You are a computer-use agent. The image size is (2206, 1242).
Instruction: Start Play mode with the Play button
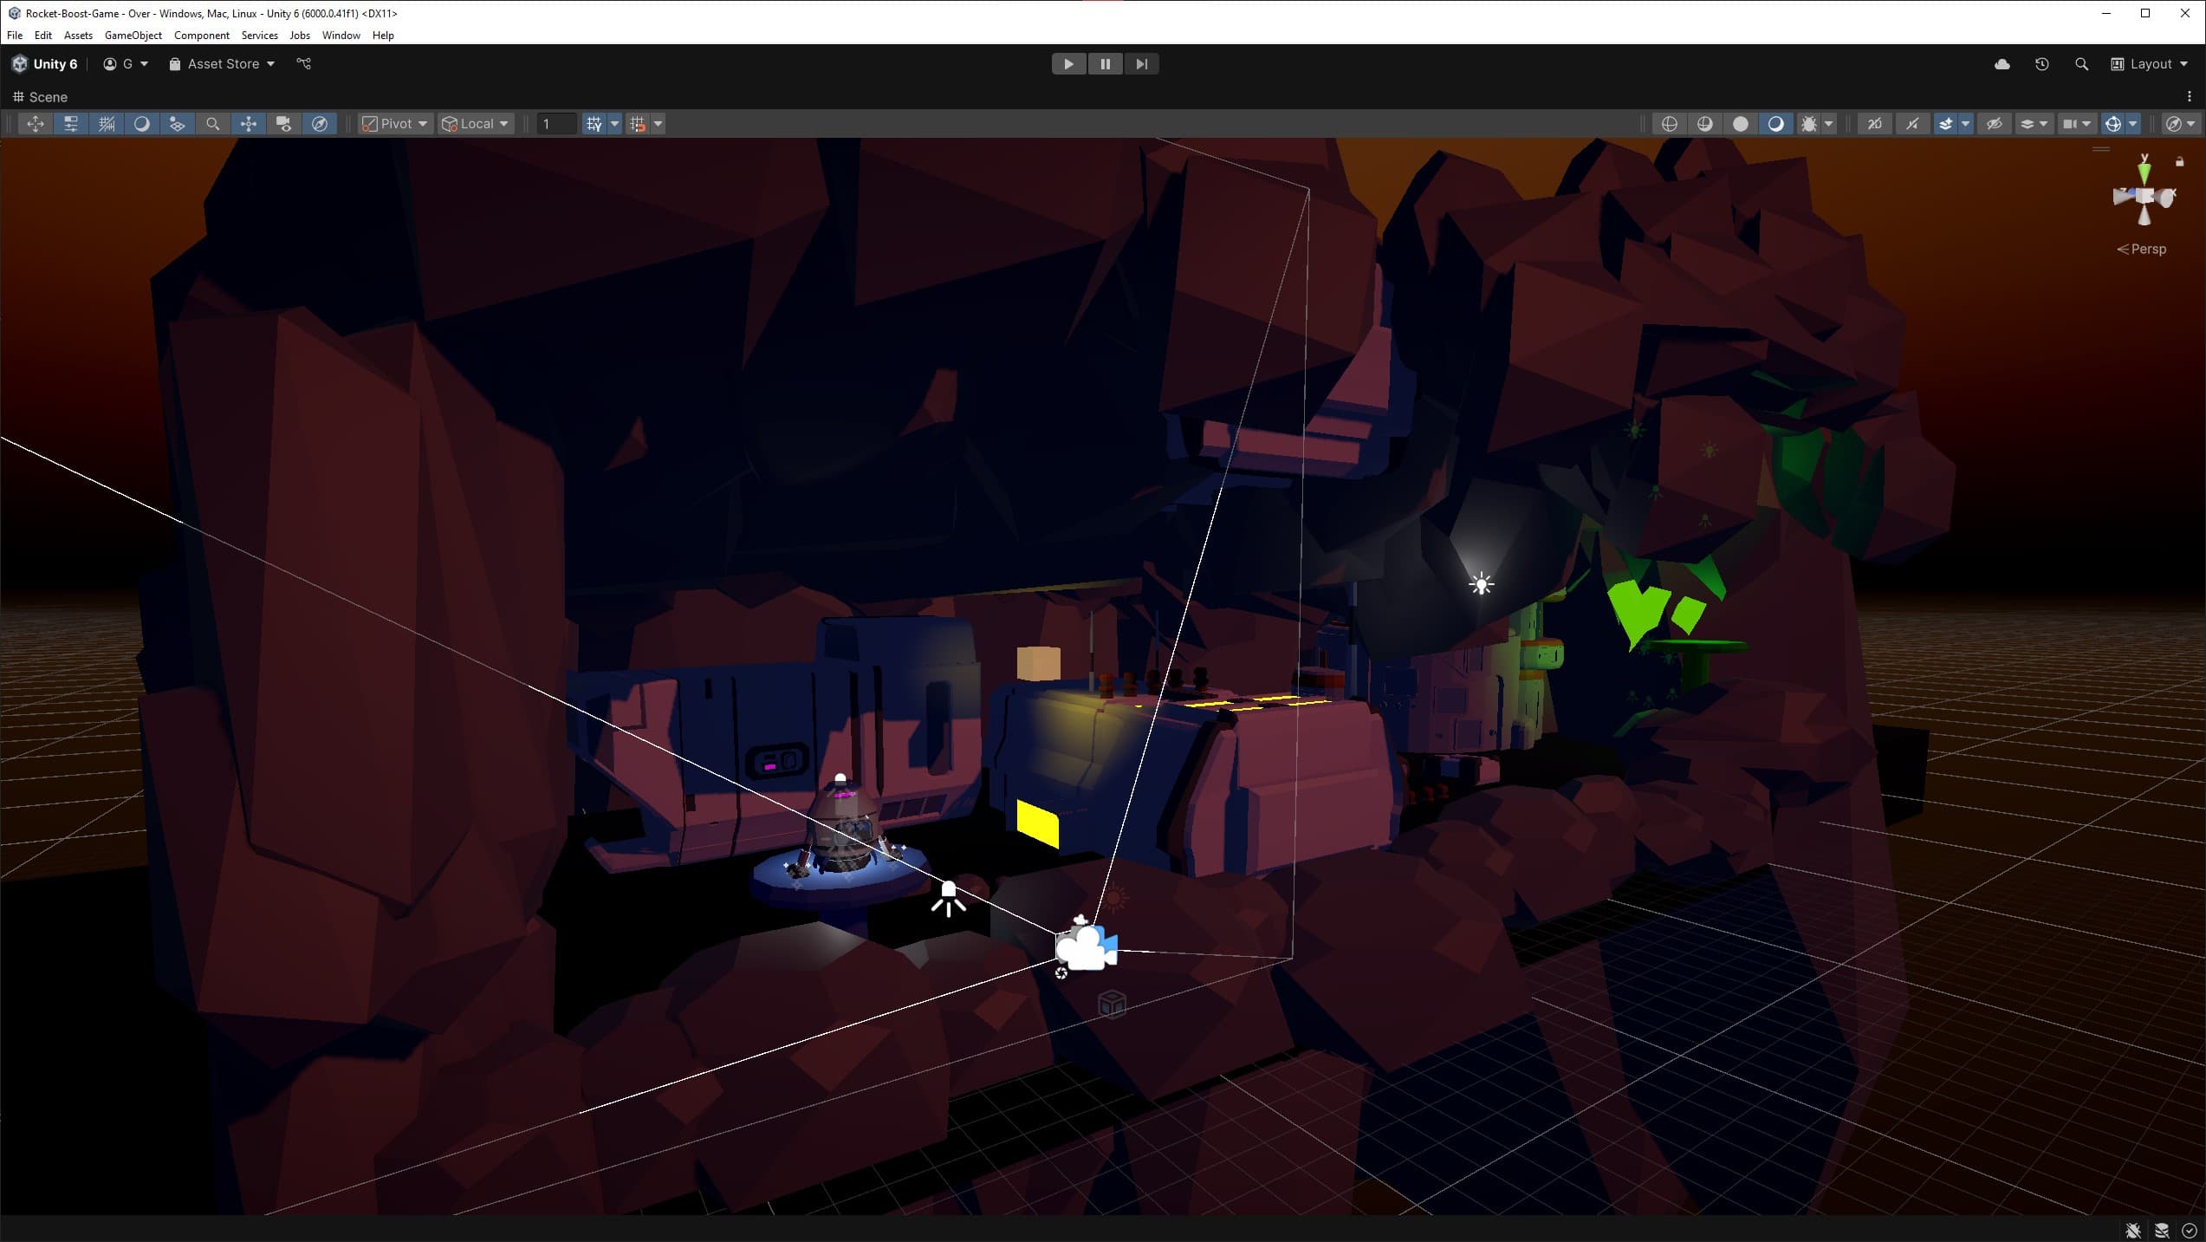1068,64
